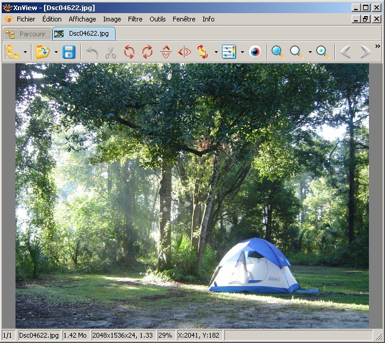Expand the adjustments dropdown arrow
This screenshot has width=385, height=343.
[242, 52]
